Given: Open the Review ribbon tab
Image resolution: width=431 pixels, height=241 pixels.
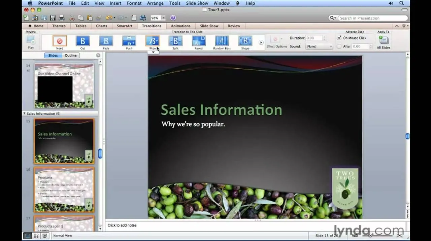Looking at the screenshot, I should [234, 26].
